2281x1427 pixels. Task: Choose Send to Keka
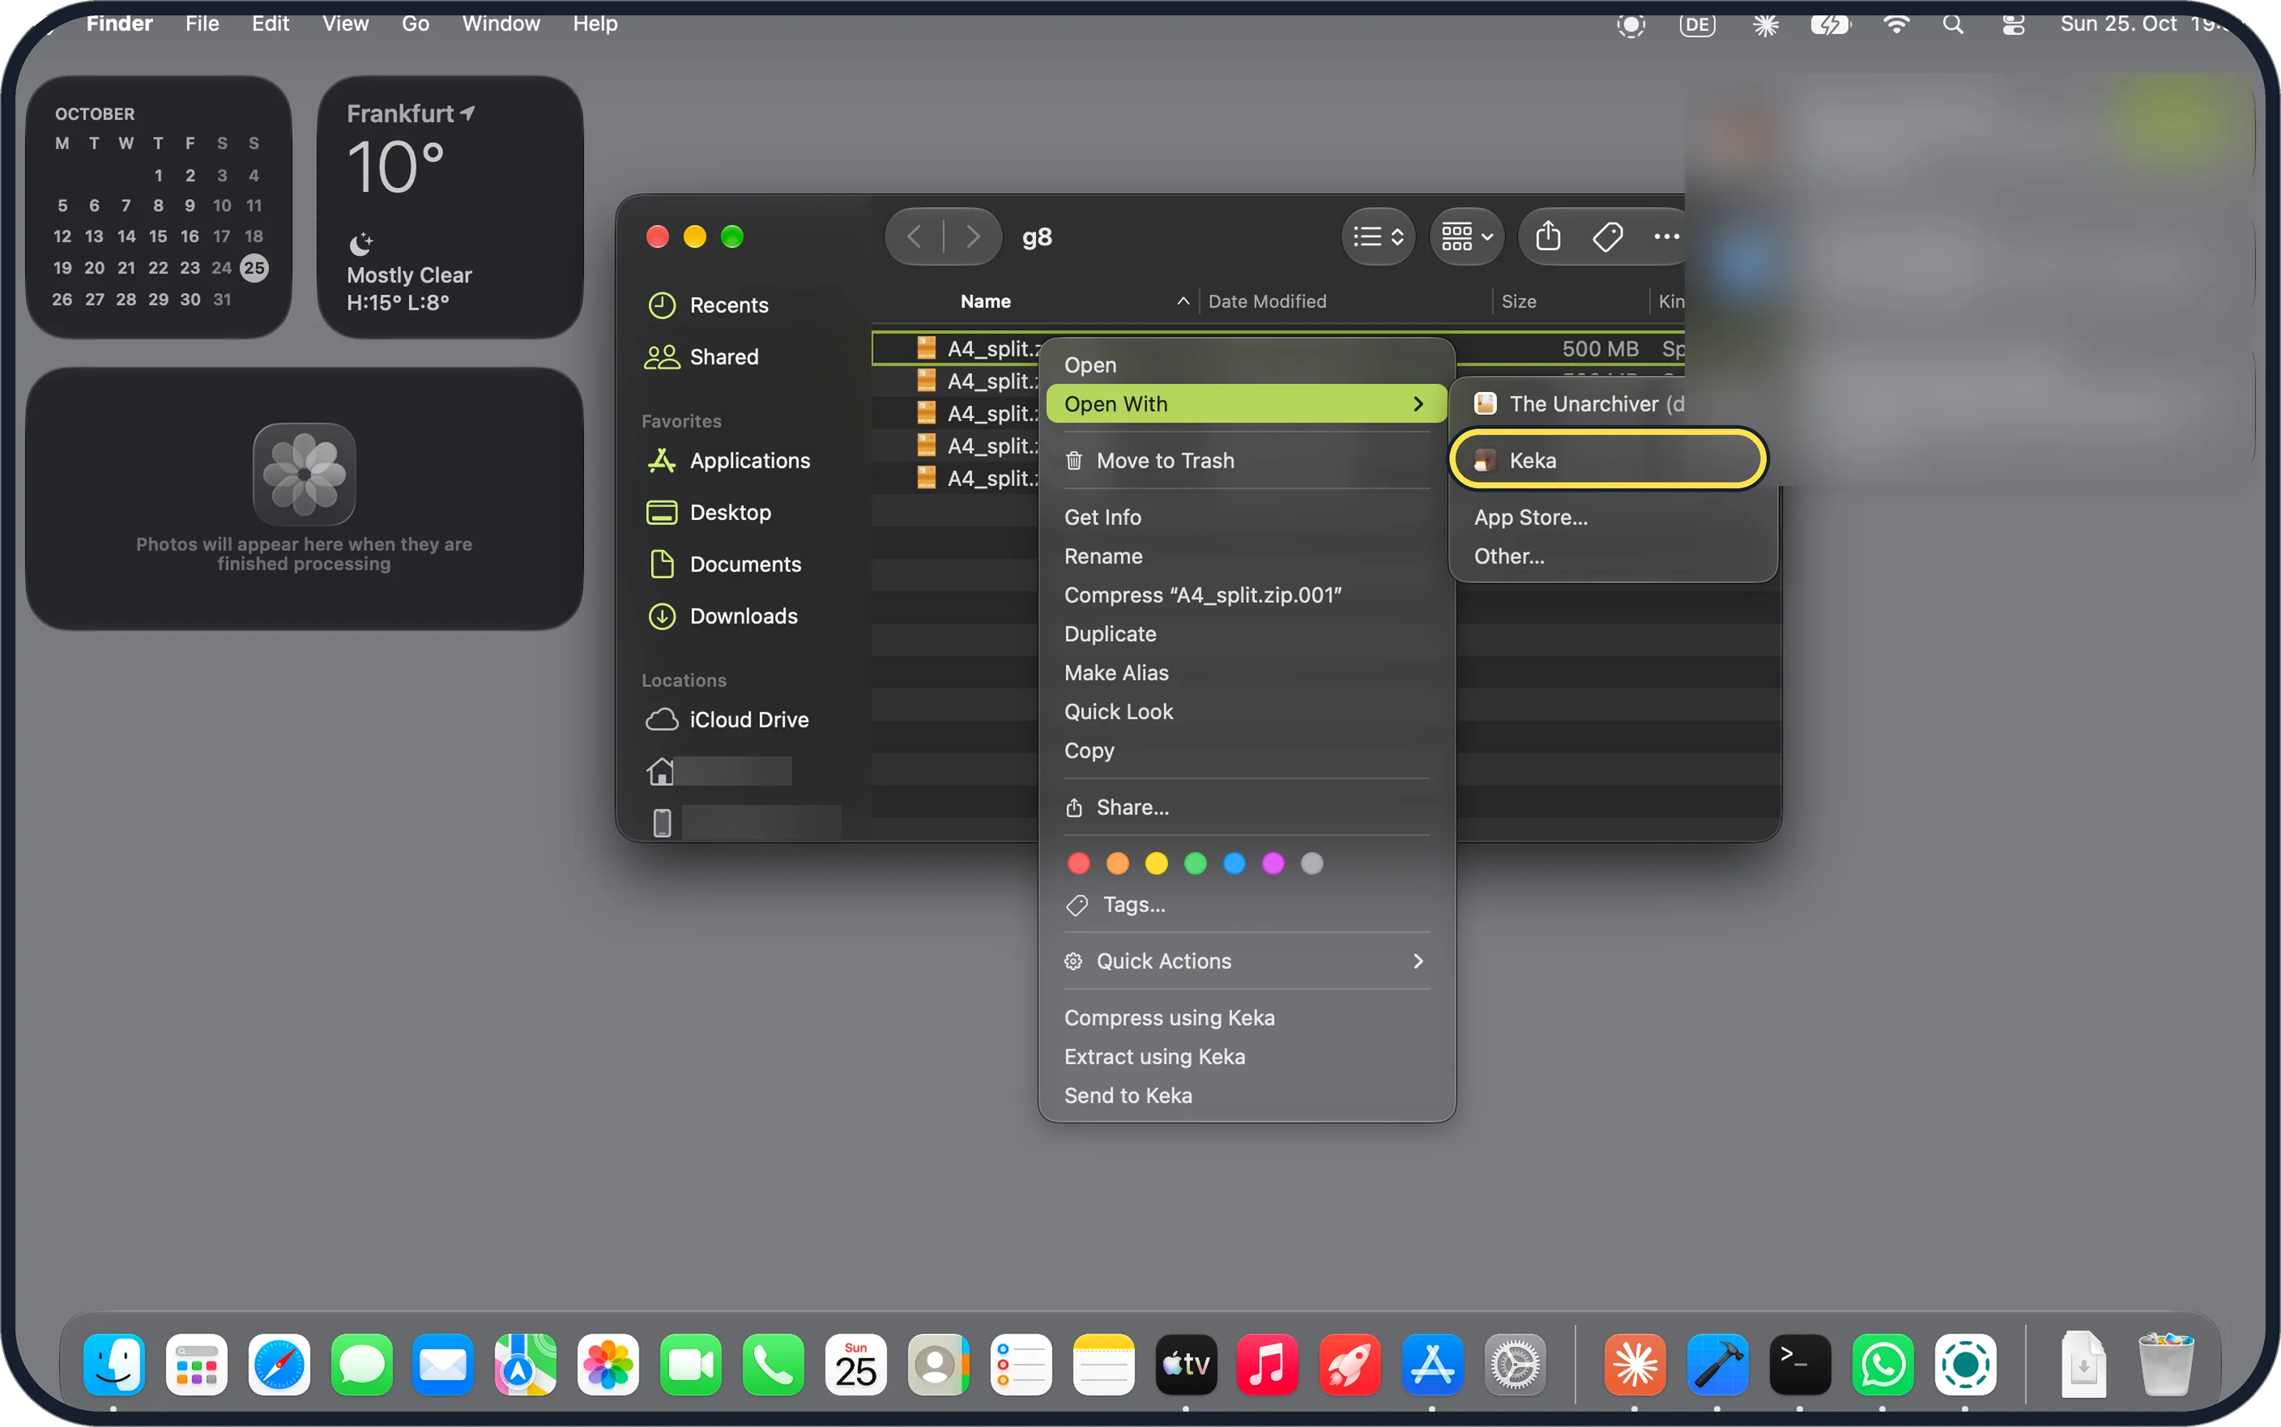1246,1095
